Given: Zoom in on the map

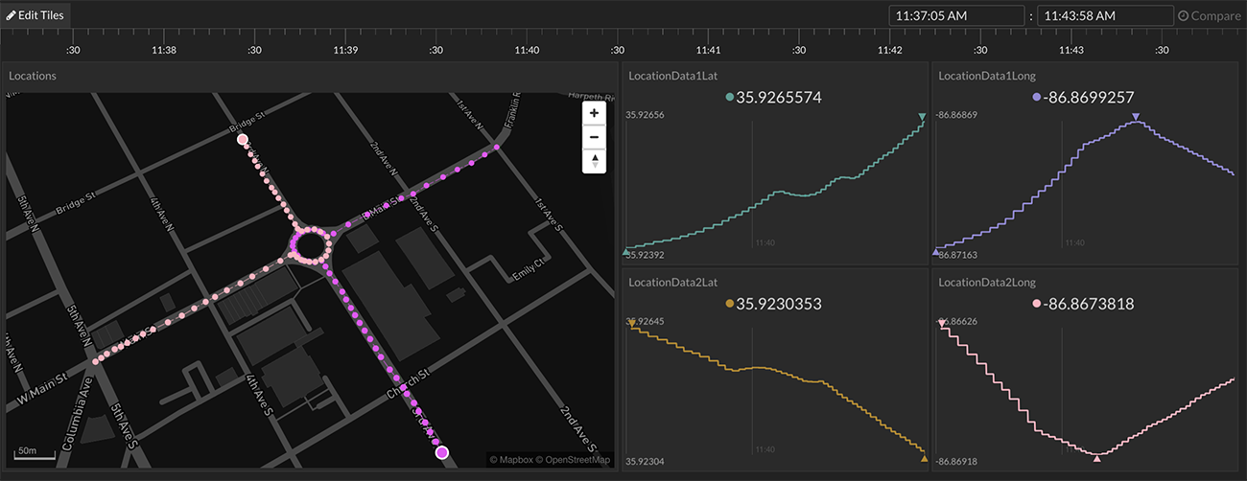Looking at the screenshot, I should click(x=594, y=113).
